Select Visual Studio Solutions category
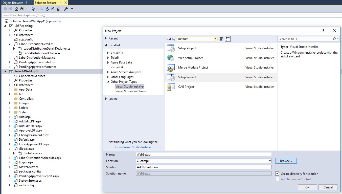The image size is (342, 194). point(131,91)
